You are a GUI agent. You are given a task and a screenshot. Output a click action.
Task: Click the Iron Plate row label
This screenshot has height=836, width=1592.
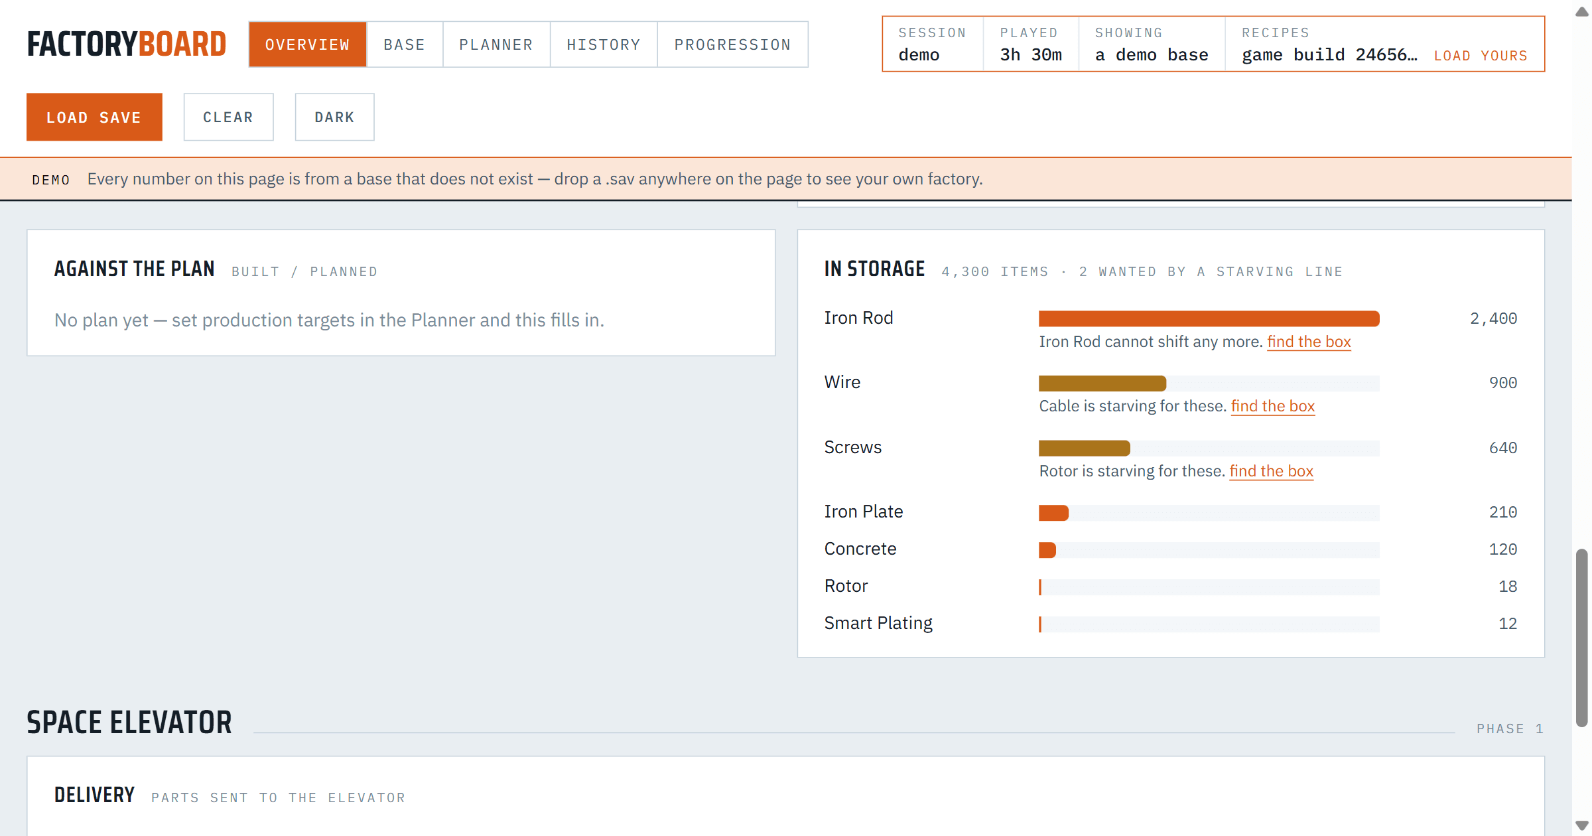coord(864,512)
